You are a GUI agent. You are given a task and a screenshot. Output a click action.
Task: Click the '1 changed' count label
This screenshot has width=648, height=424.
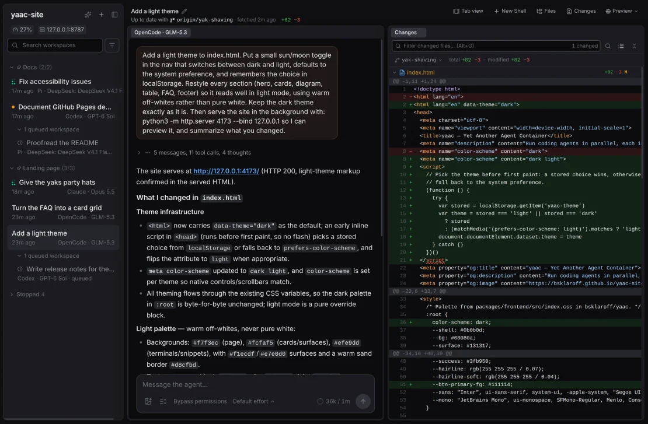[584, 46]
